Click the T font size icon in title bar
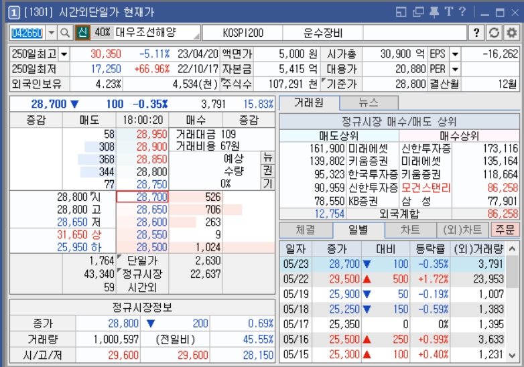 coord(448,12)
